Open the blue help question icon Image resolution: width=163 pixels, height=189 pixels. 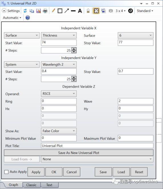tap(28, 18)
